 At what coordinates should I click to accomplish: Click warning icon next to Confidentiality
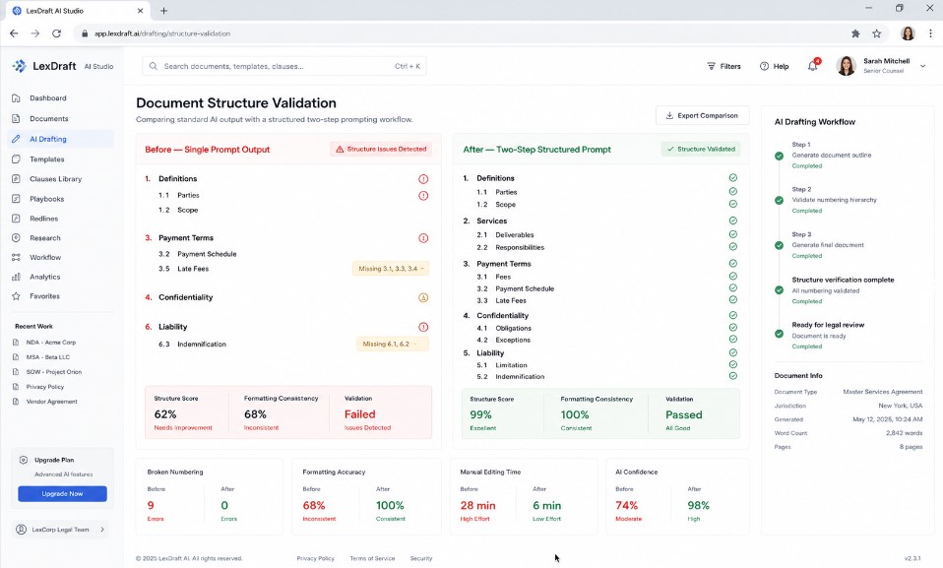(x=423, y=297)
